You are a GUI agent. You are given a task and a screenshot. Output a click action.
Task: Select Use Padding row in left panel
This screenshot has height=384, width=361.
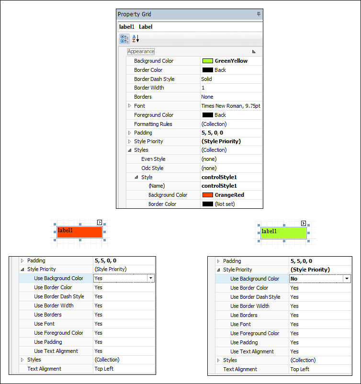(87, 342)
